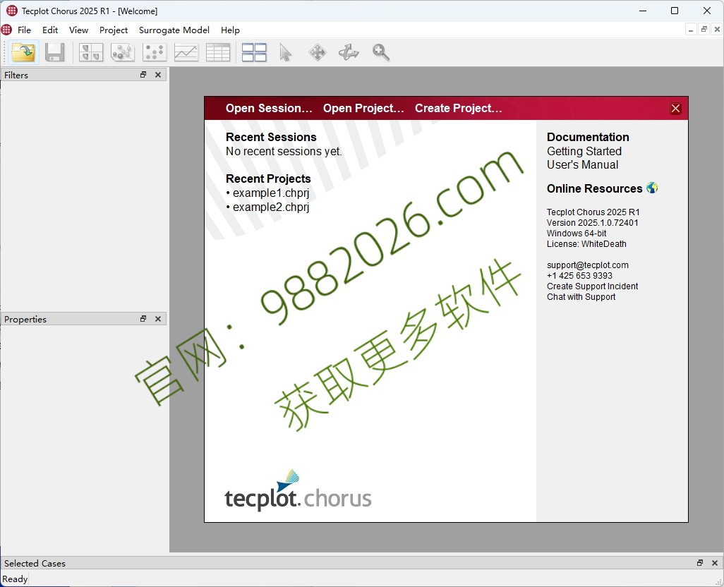The height and width of the screenshot is (587, 724).
Task: Open recent project example1.chprj
Action: coord(270,193)
